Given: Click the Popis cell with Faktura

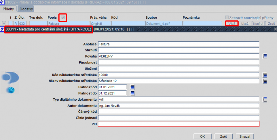Looking at the screenshot, I should [69, 23].
